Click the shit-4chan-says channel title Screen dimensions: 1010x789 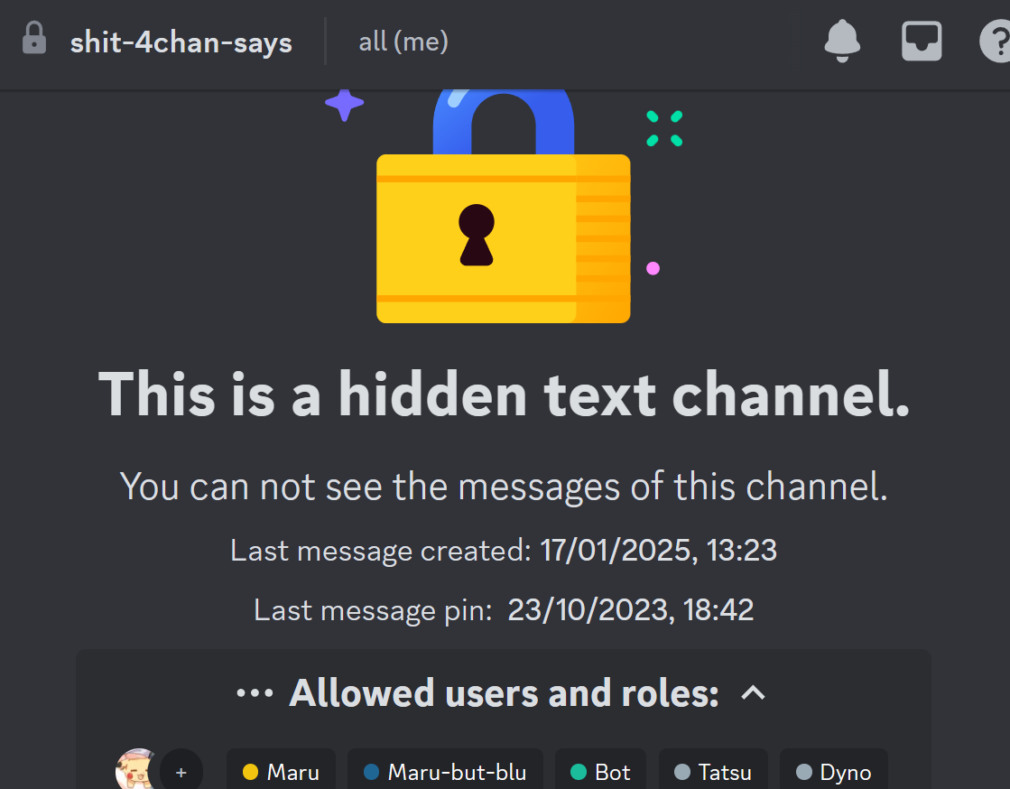click(181, 42)
